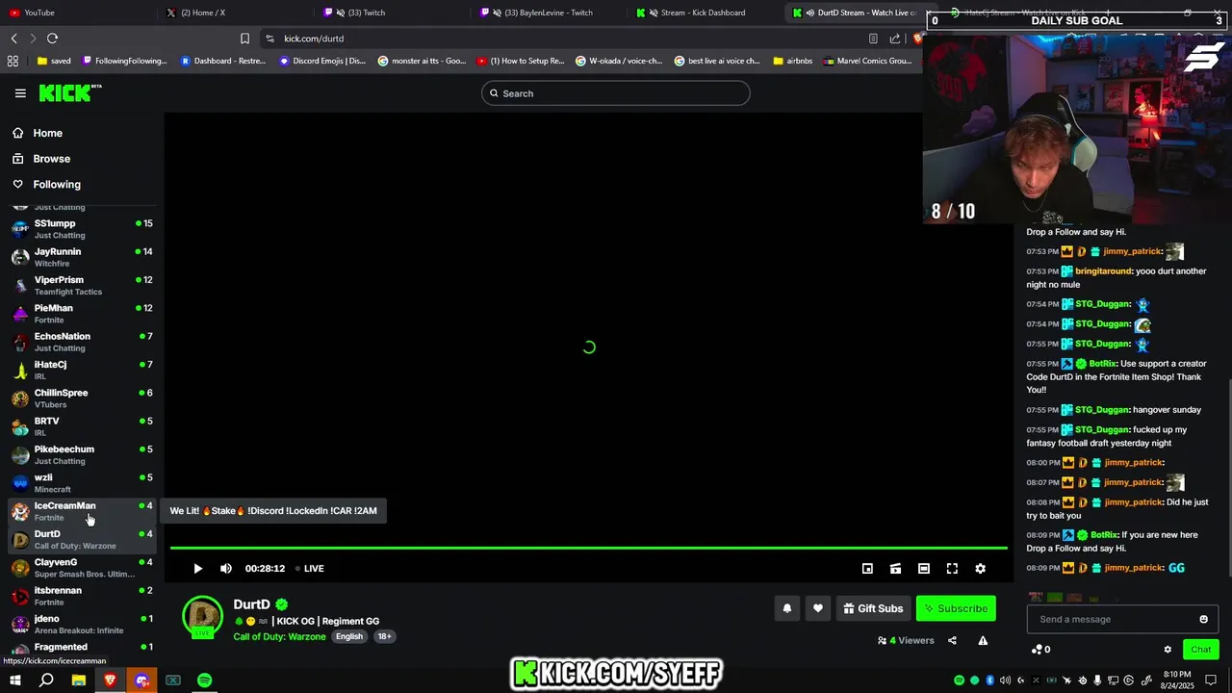Switch to Stream - Kick Dashboard tab
This screenshot has height=693, width=1232.
pos(706,13)
